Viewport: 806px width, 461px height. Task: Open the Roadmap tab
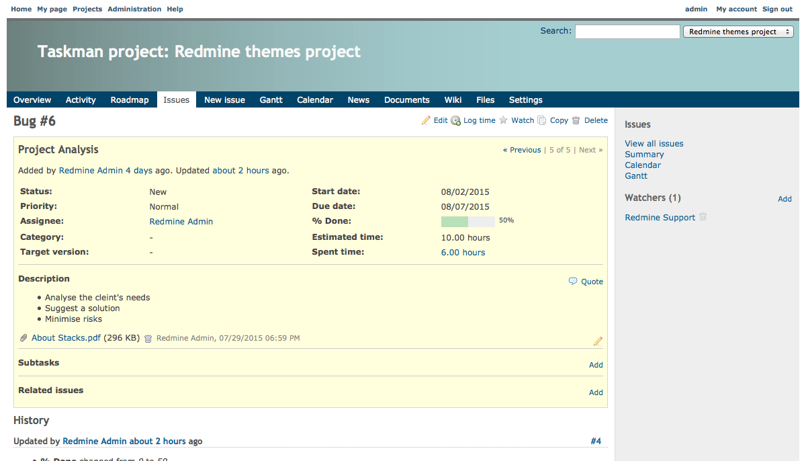pos(130,99)
